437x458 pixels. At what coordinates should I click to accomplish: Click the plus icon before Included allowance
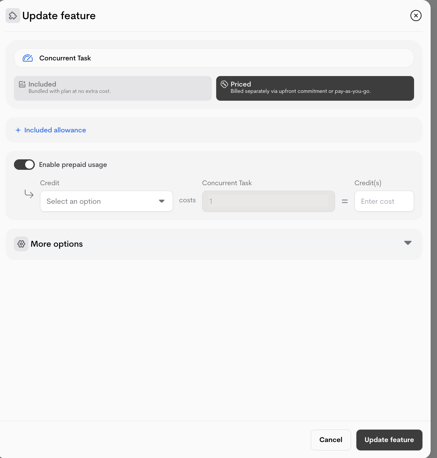(x=18, y=130)
